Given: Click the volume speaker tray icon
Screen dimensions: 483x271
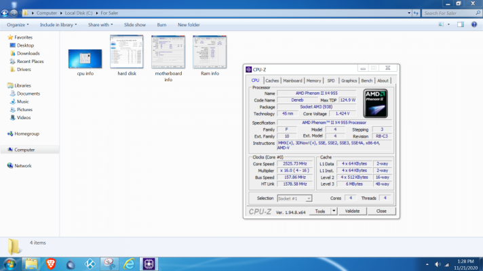Looking at the screenshot, I should click(438, 264).
